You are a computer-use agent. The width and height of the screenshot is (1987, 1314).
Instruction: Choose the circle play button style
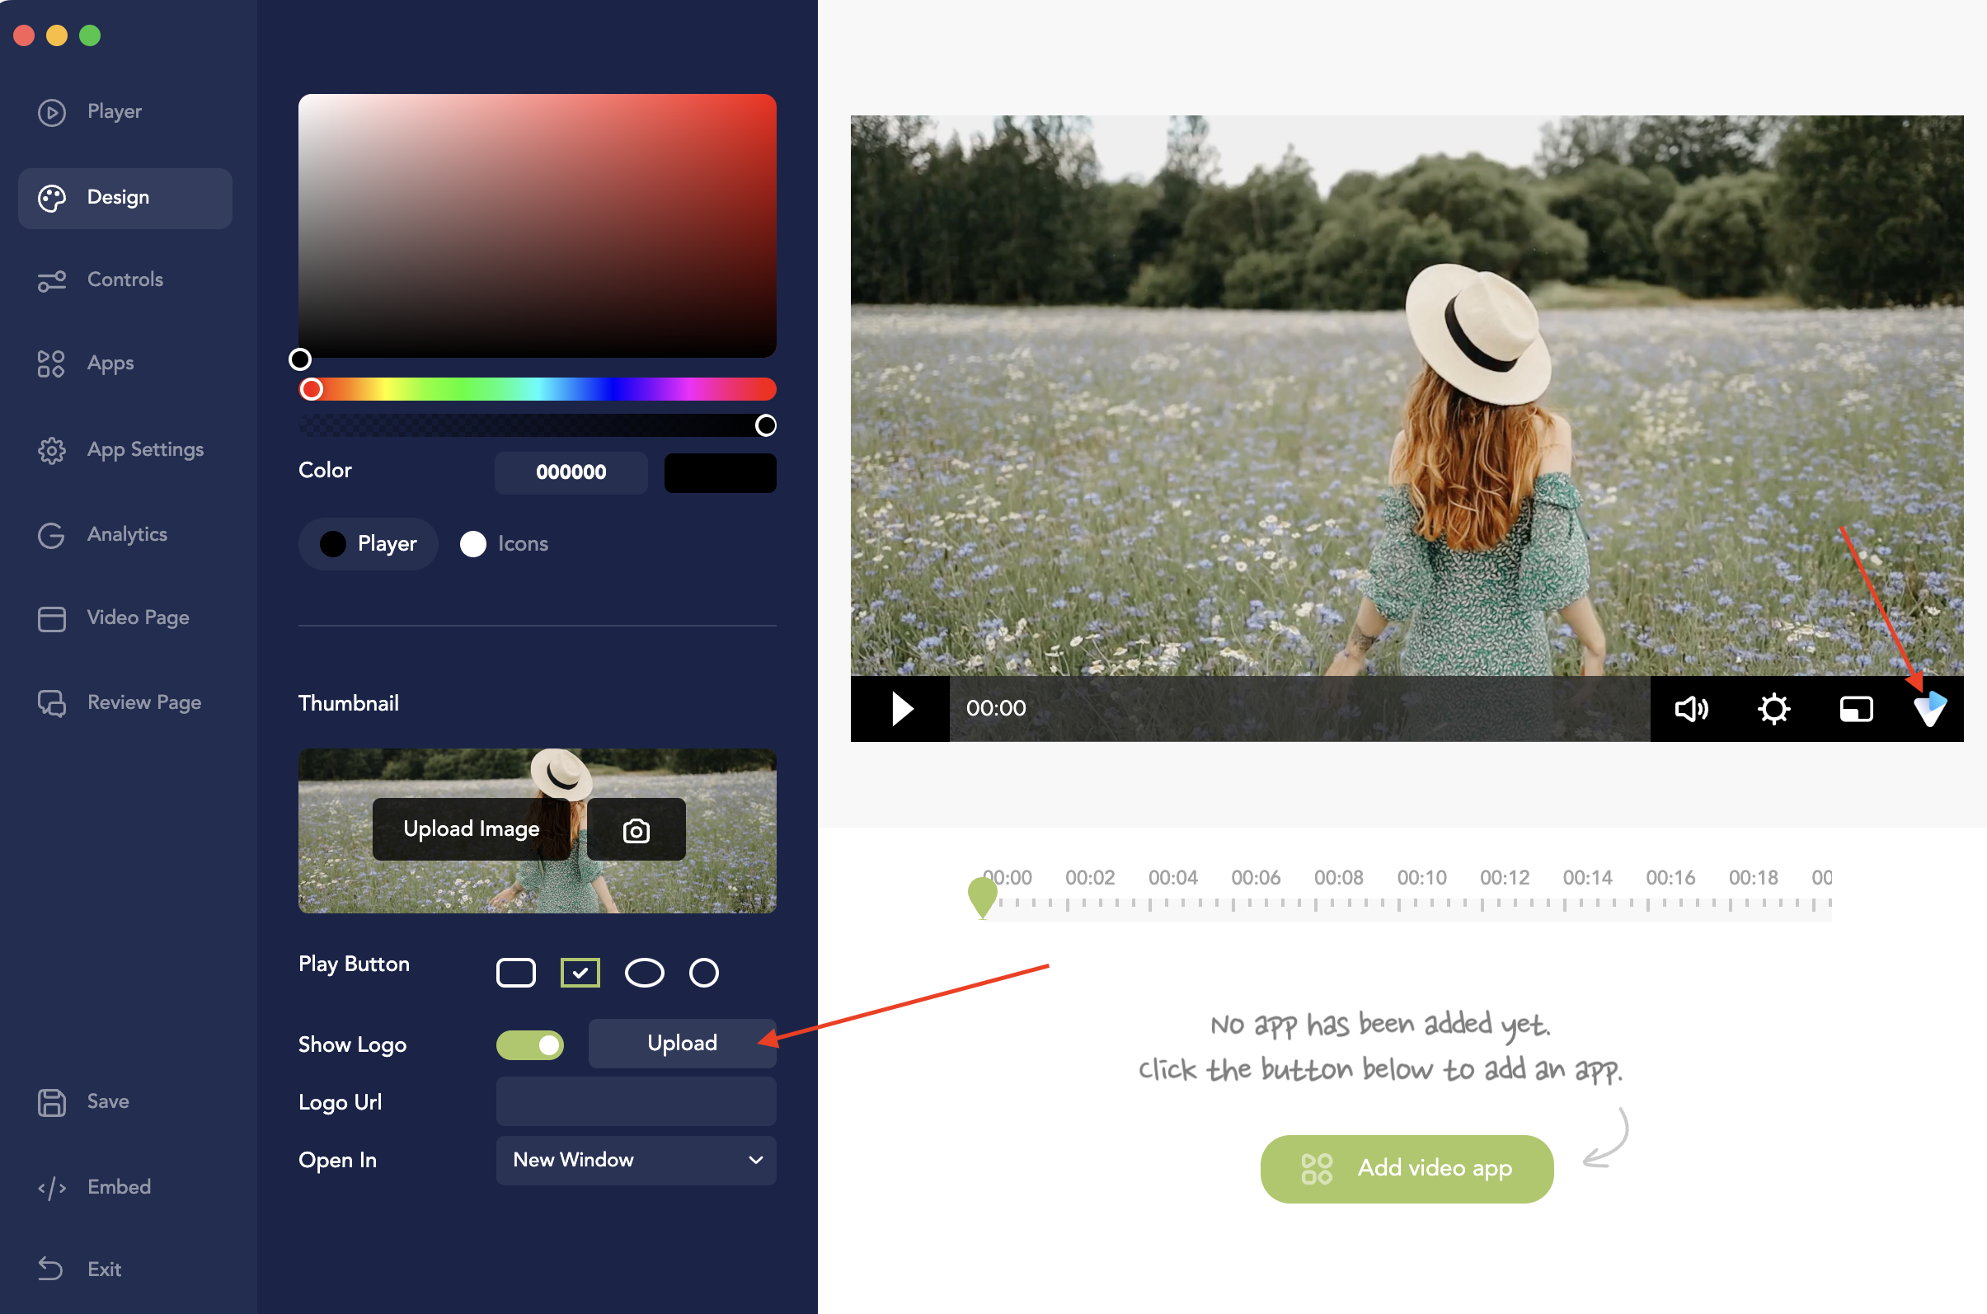(703, 973)
